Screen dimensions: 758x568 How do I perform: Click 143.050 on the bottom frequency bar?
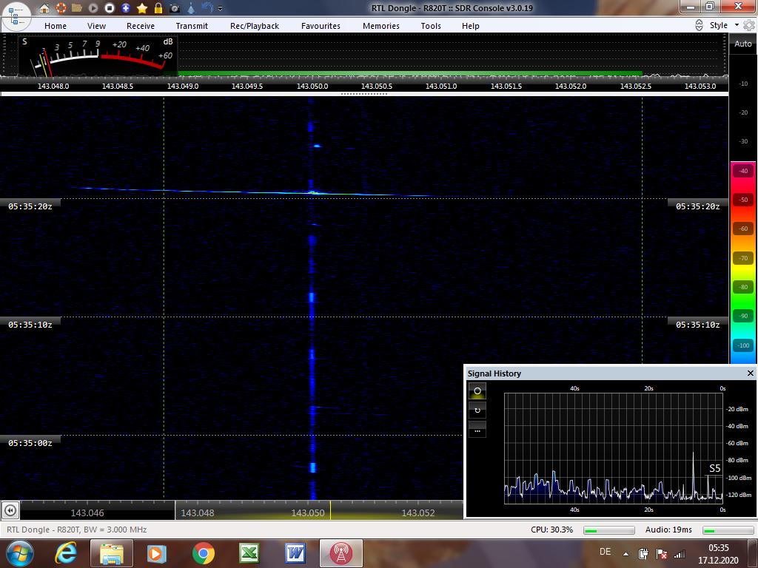308,513
